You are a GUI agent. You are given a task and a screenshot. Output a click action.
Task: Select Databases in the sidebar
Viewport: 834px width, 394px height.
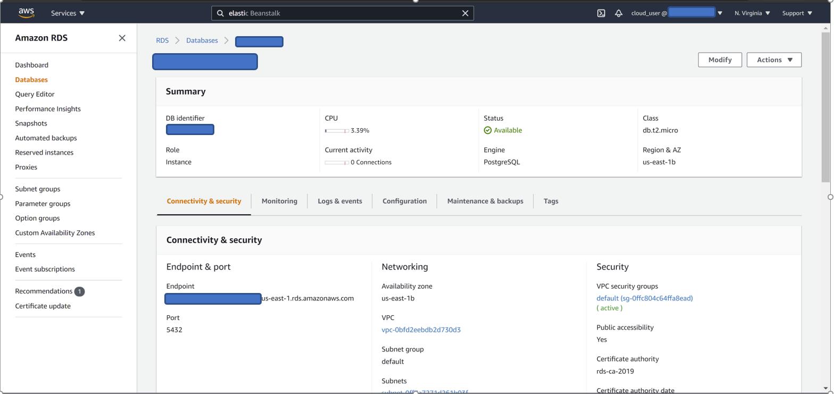pos(31,80)
